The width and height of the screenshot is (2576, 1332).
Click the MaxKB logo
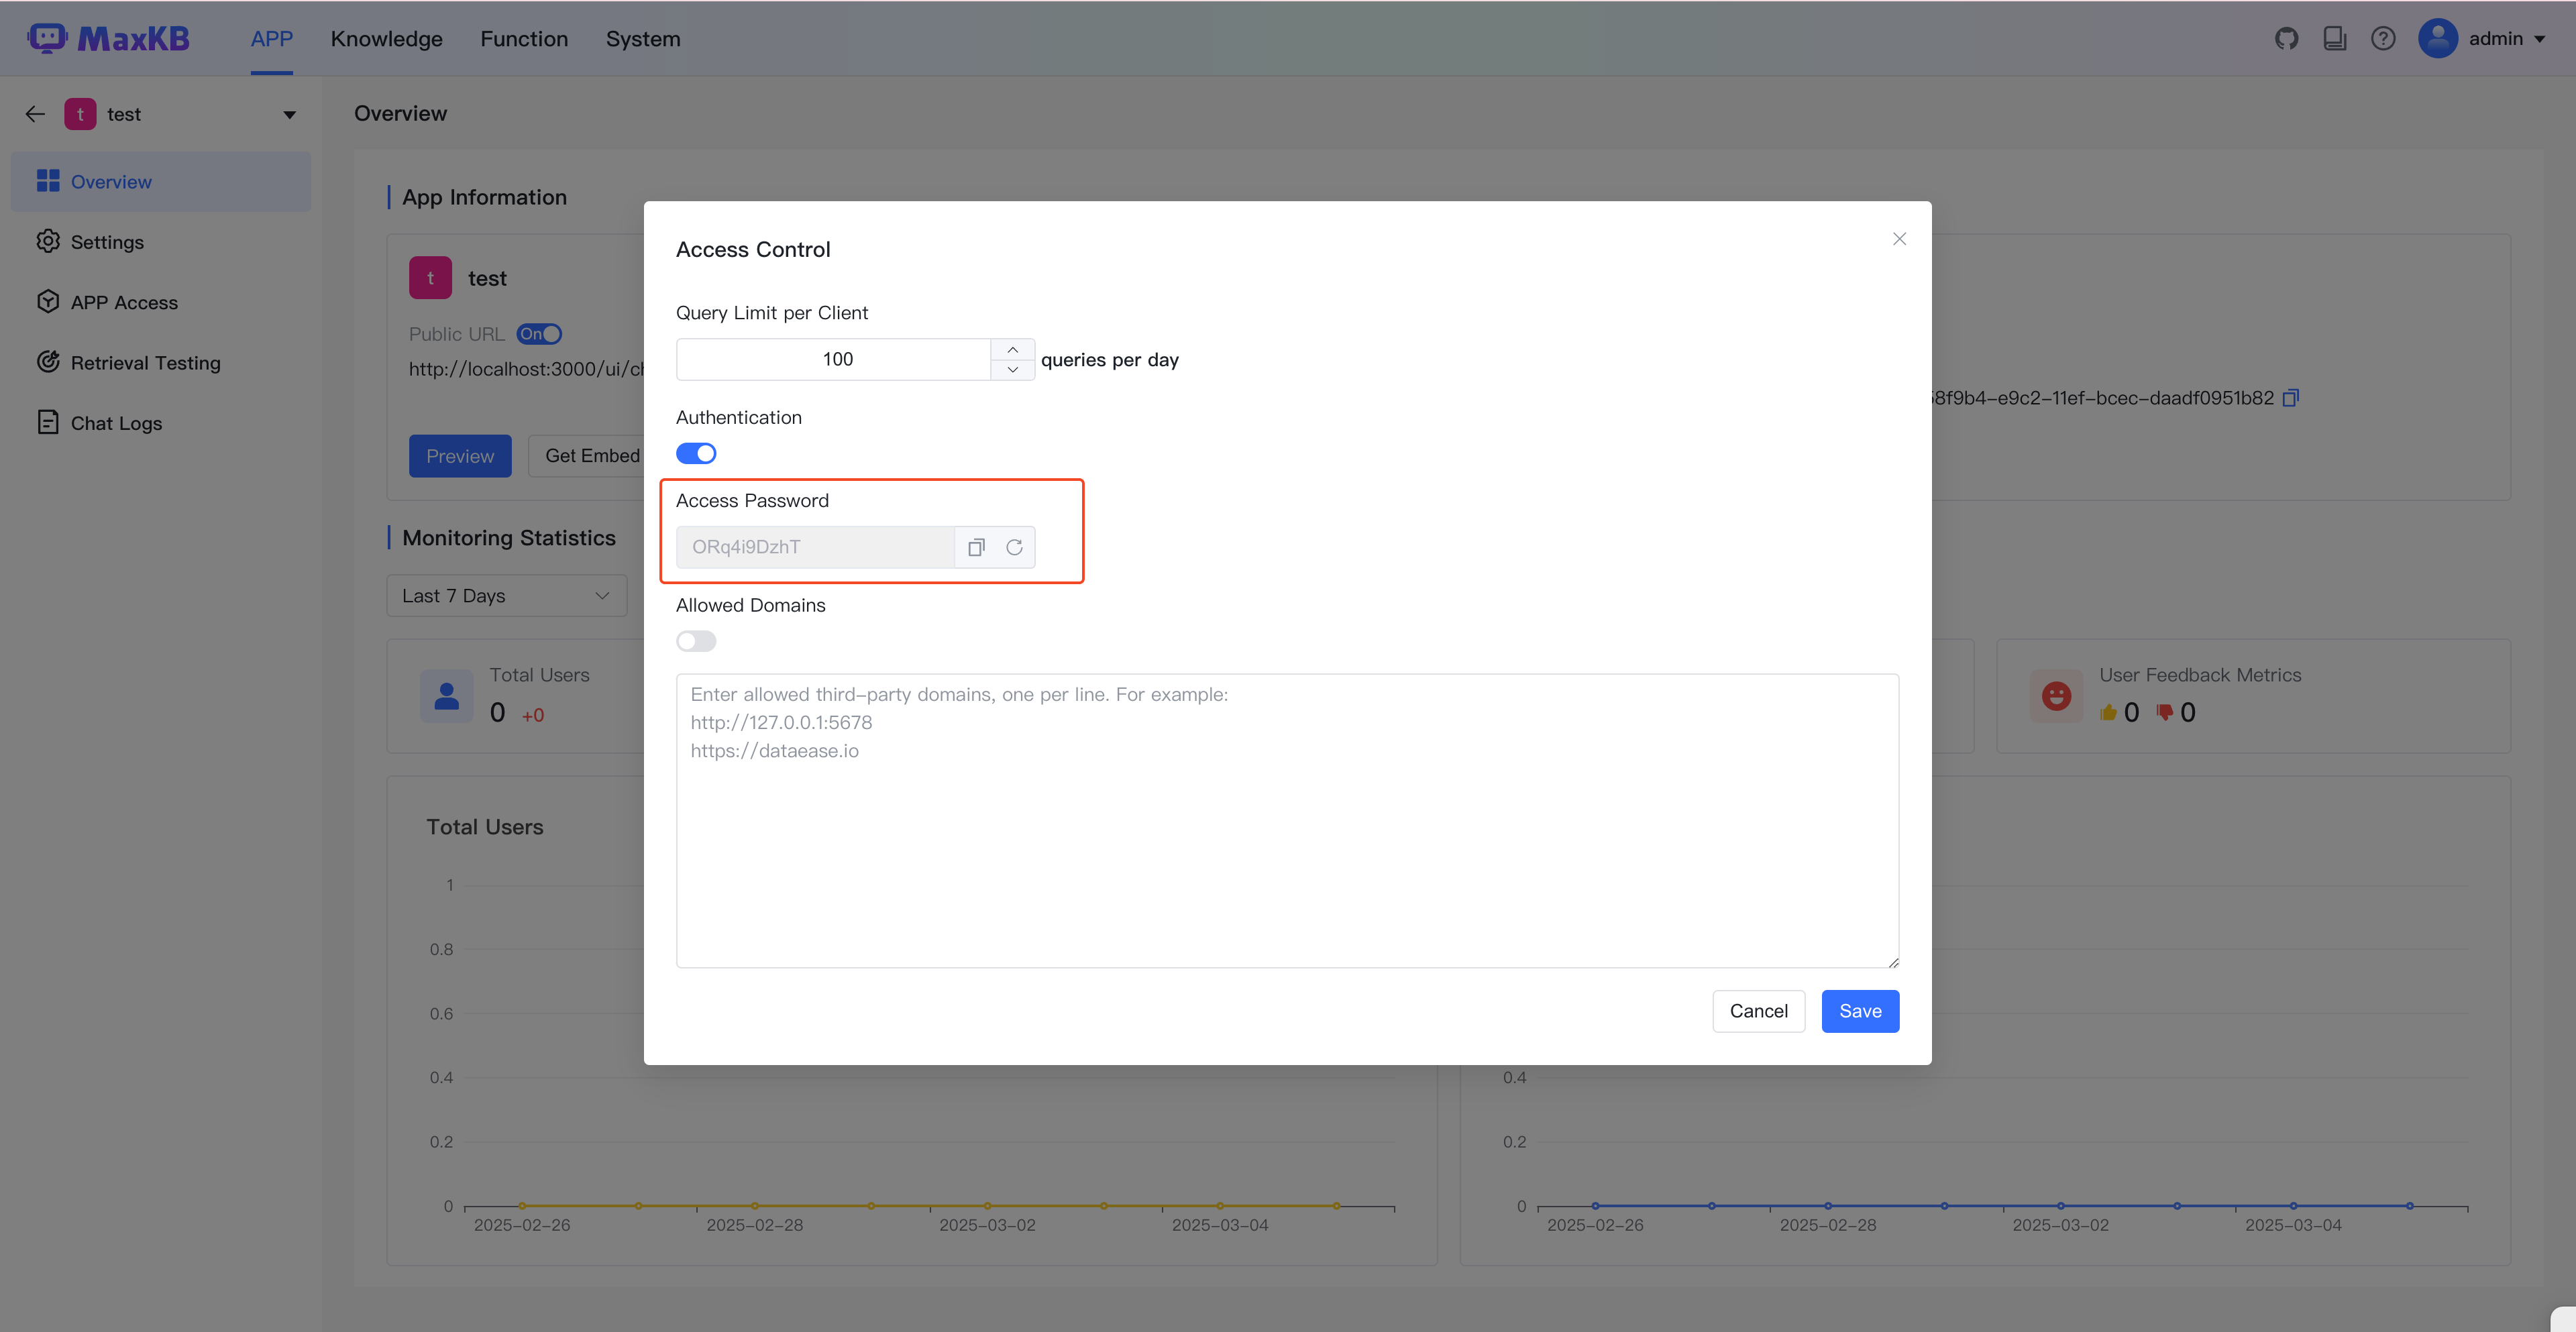click(108, 38)
